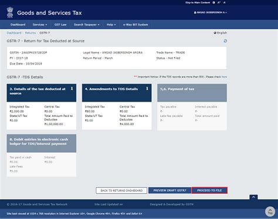Click Skip to Main Content link

(x=198, y=2)
